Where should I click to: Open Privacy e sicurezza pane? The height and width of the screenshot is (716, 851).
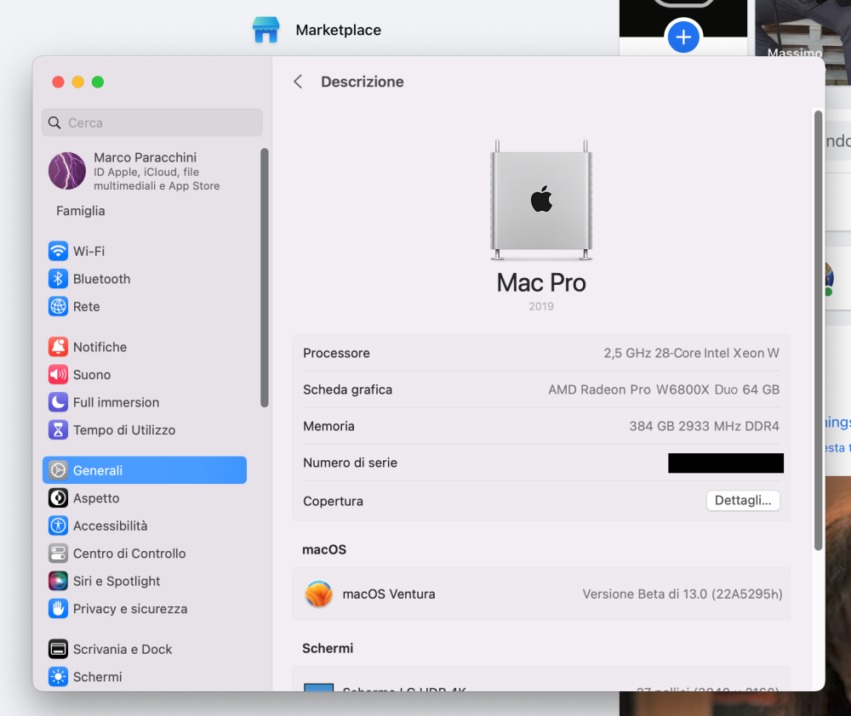(x=145, y=609)
